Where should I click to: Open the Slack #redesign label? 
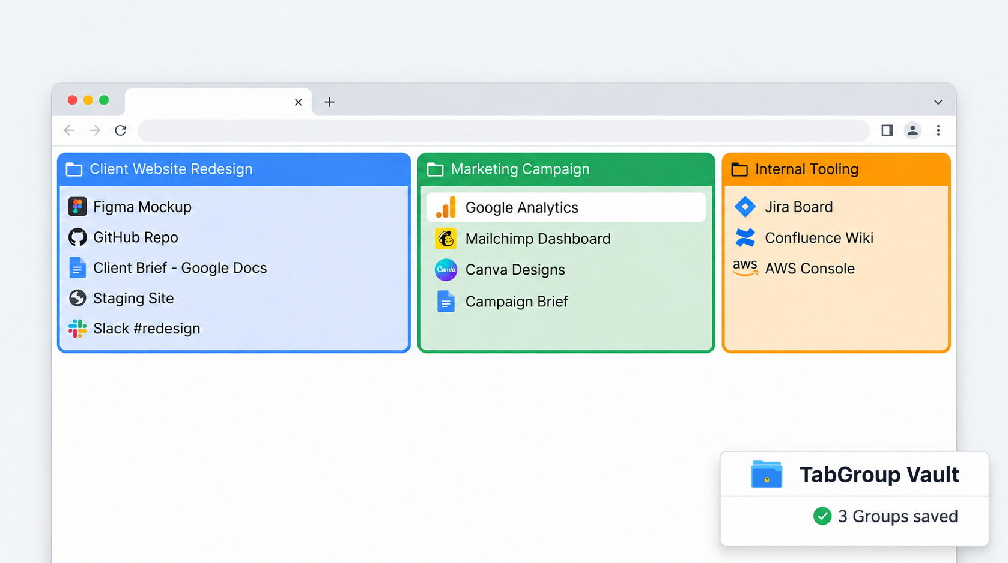click(x=147, y=329)
